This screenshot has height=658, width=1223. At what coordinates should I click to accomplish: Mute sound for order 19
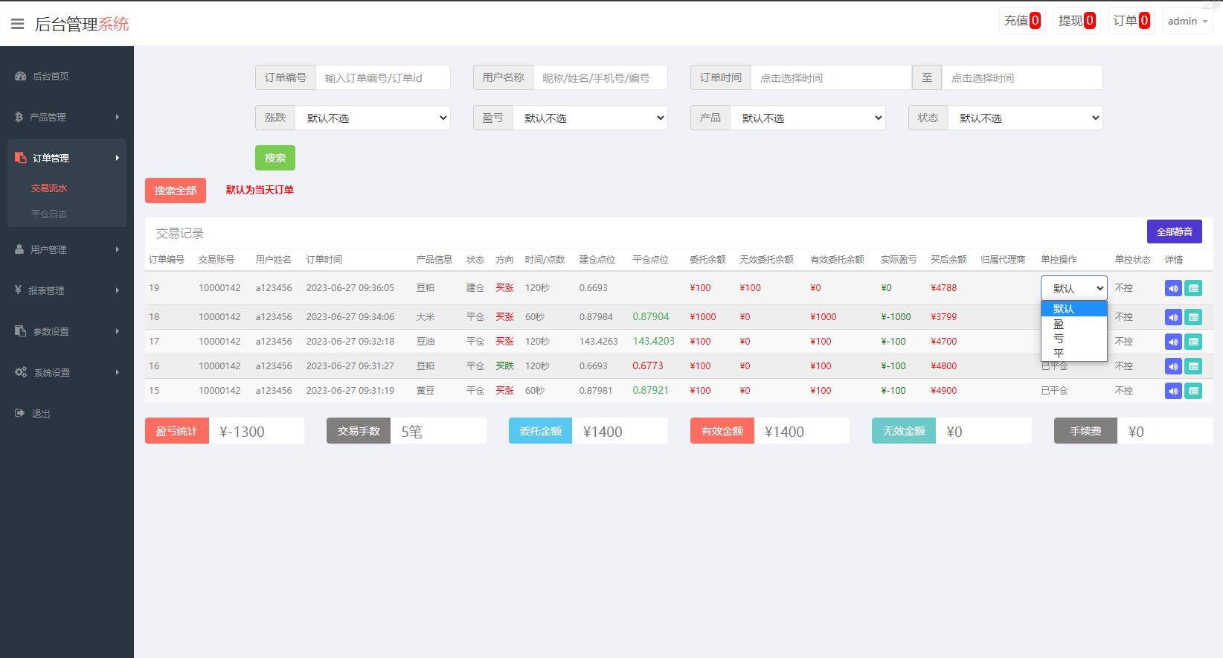tap(1173, 288)
